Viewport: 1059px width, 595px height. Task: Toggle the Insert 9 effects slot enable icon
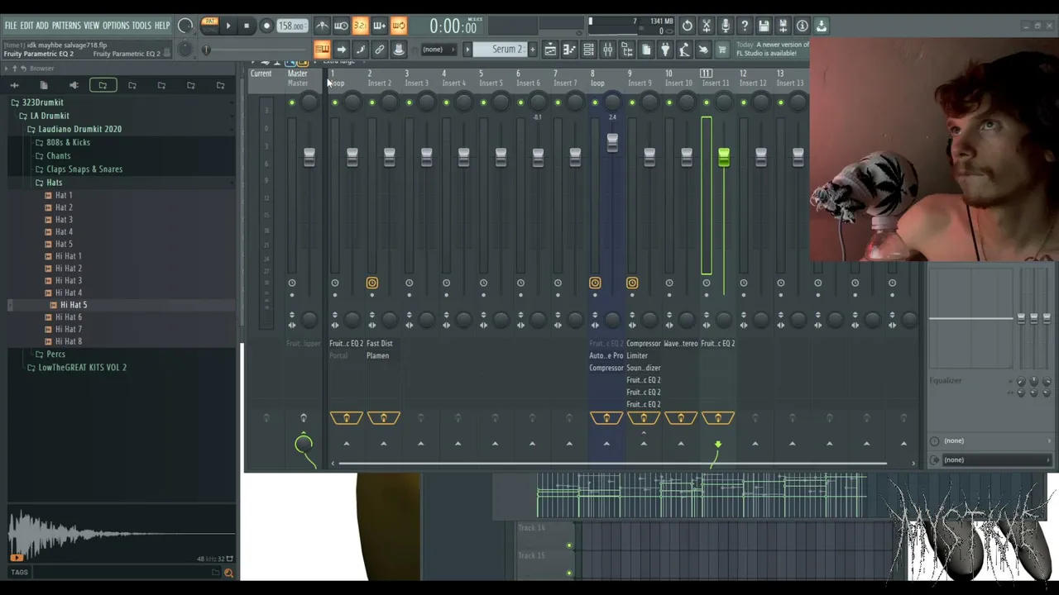point(644,418)
